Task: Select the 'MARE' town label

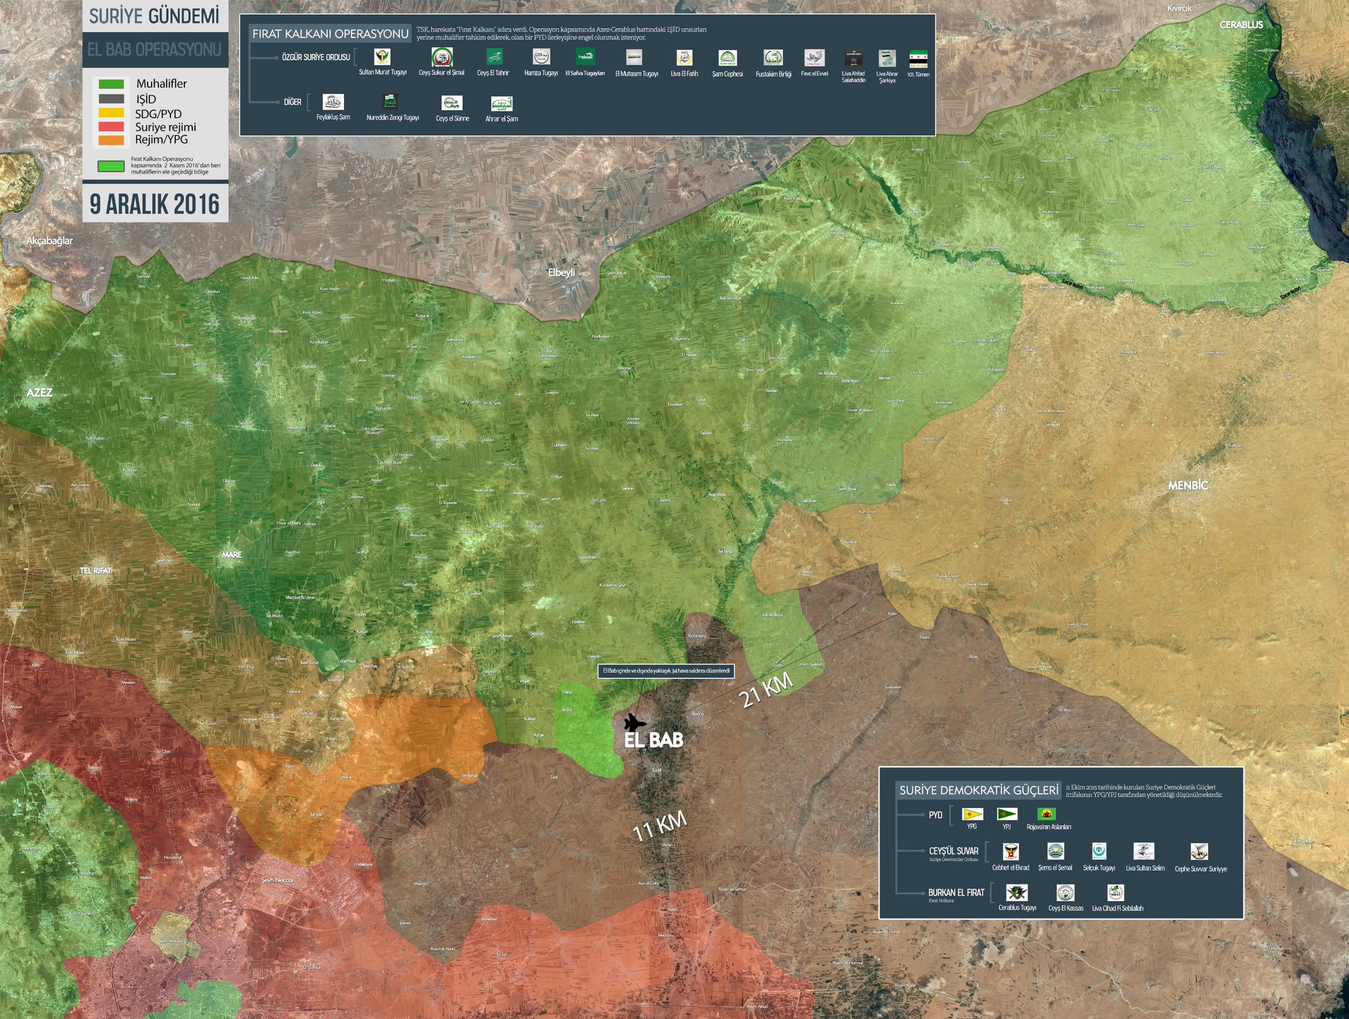Action: point(232,555)
